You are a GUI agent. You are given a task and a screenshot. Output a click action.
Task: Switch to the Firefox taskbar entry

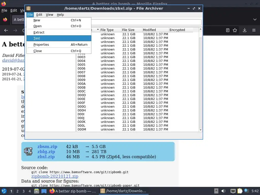(x=73, y=191)
